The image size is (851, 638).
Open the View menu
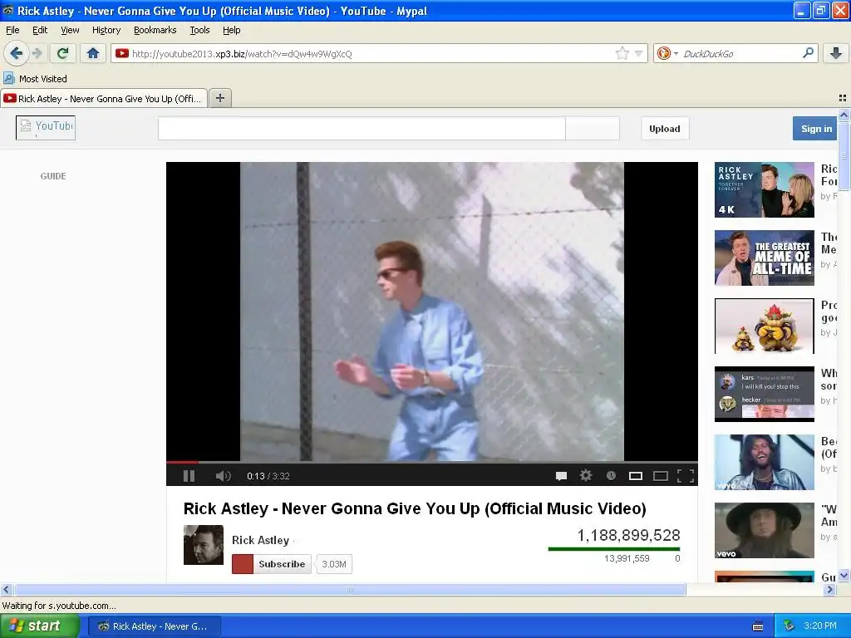70,30
